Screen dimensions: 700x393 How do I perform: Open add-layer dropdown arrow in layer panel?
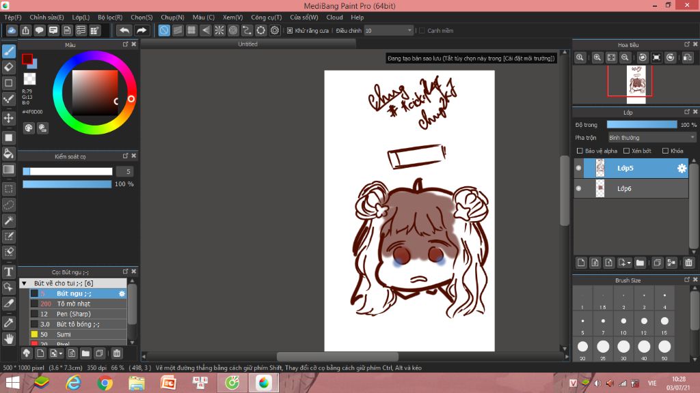[x=629, y=263]
